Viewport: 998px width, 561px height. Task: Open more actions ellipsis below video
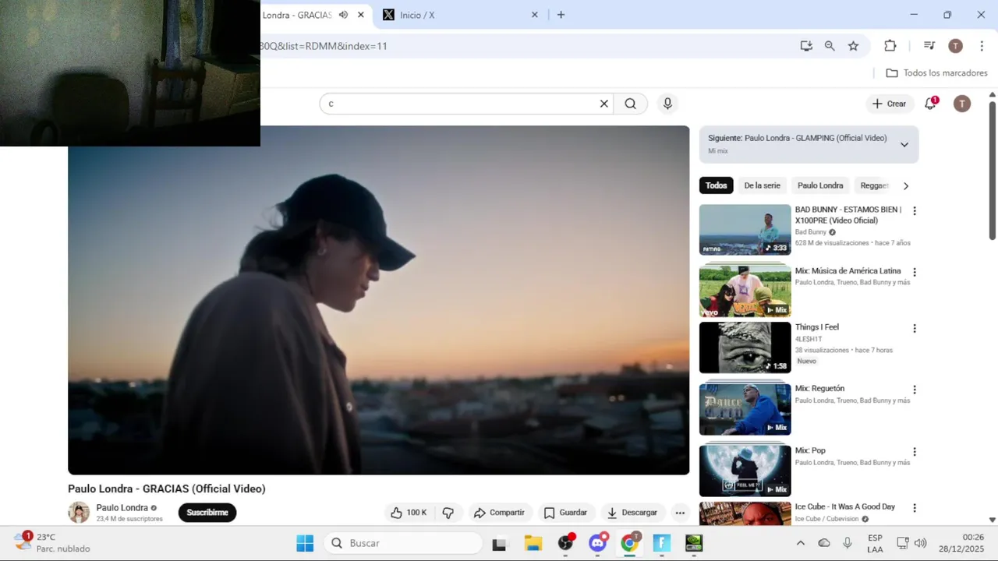(680, 513)
